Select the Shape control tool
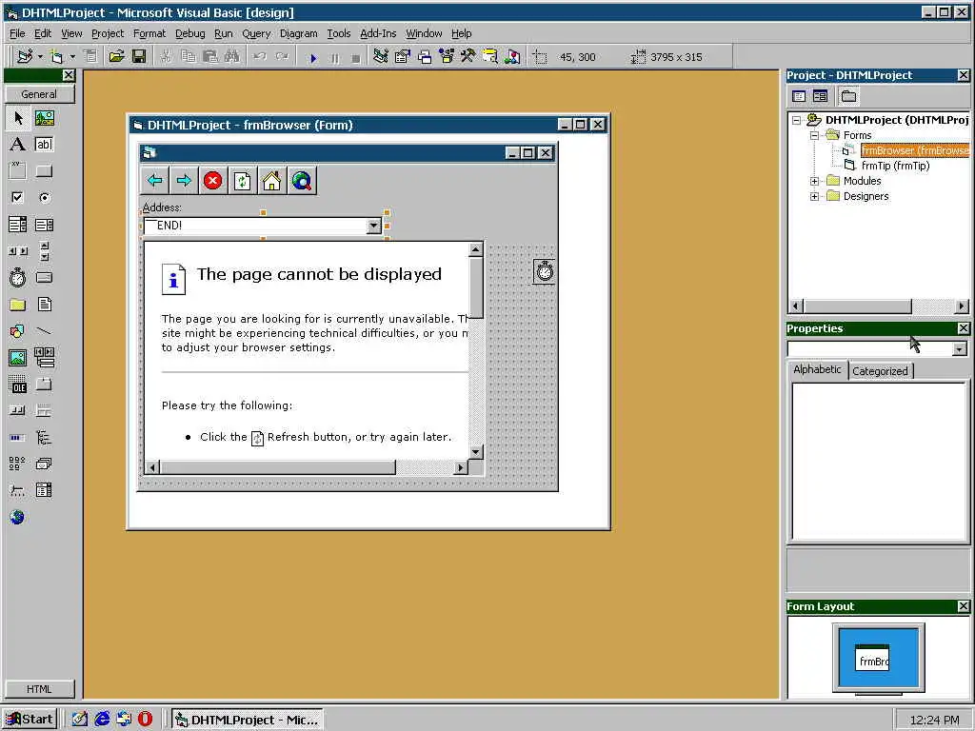Viewport: 975px width, 731px height. [x=17, y=330]
